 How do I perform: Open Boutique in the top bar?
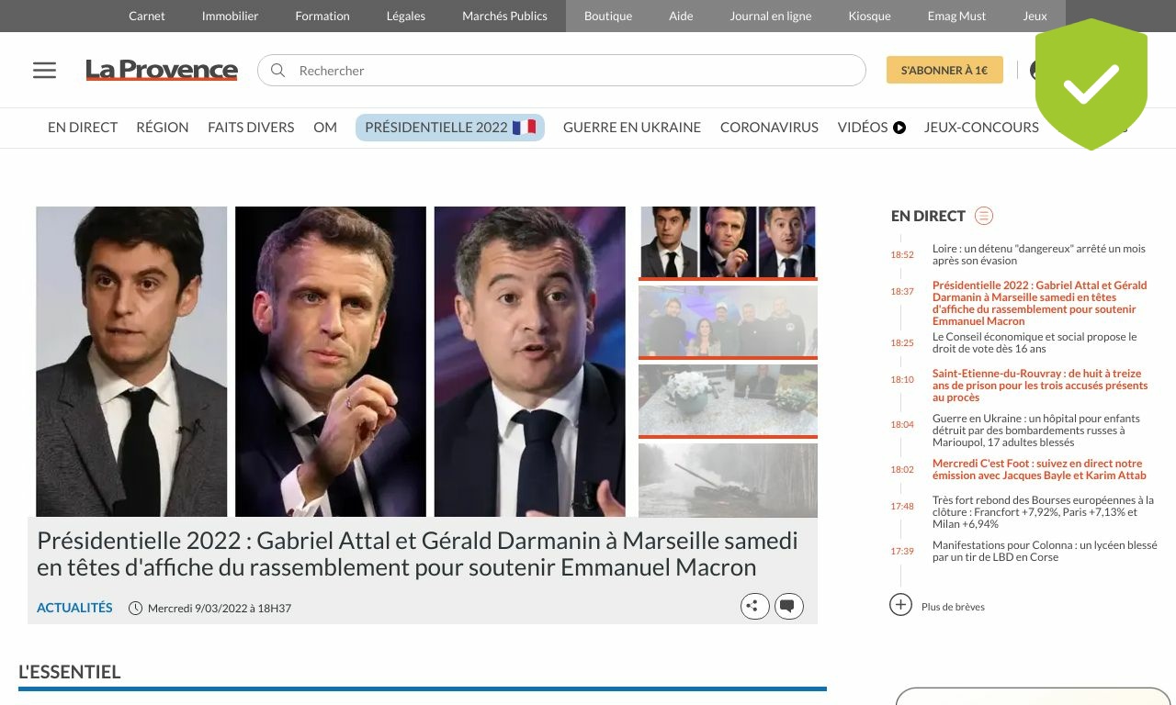pos(608,16)
